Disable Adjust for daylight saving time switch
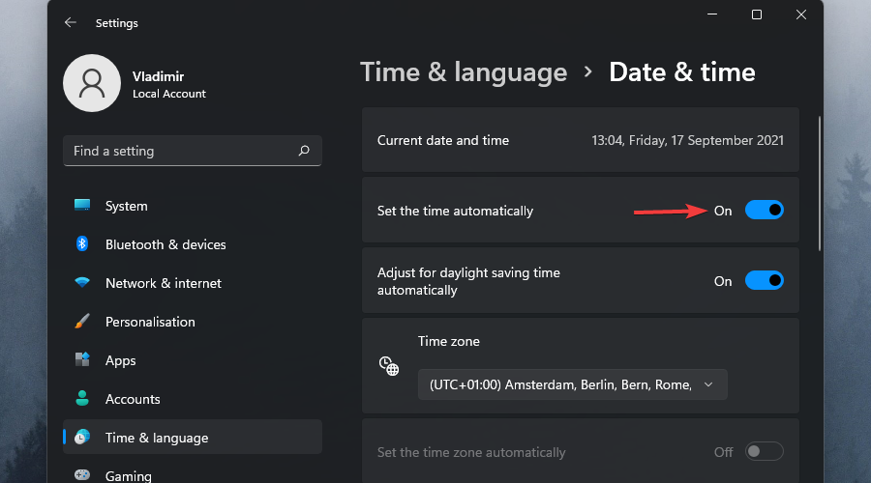This screenshot has width=871, height=483. 764,281
